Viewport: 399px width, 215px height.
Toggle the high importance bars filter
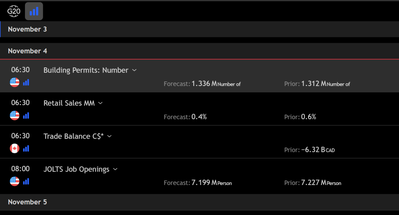[x=34, y=11]
